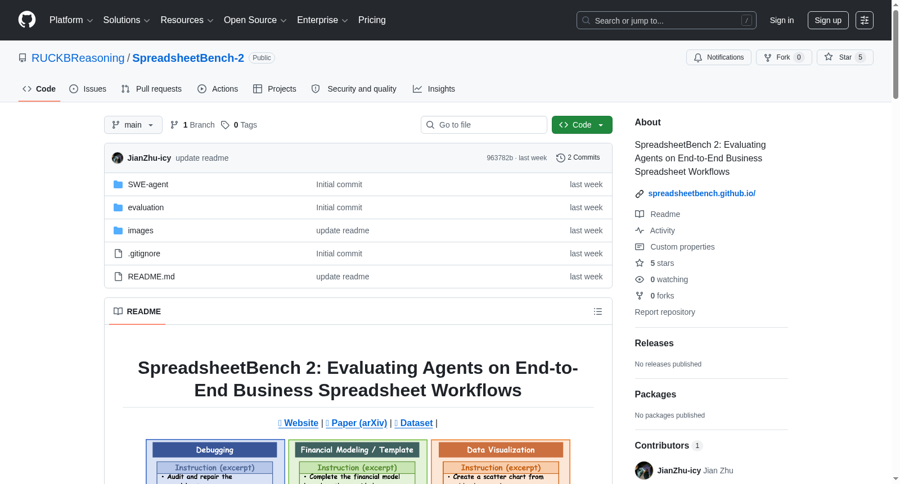This screenshot has width=900, height=484.
Task: Switch to the Projects tab
Action: [274, 89]
